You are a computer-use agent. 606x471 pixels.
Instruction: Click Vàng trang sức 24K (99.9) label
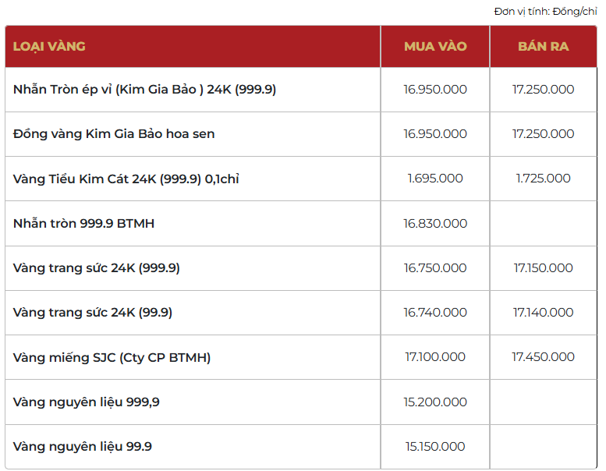click(x=93, y=313)
